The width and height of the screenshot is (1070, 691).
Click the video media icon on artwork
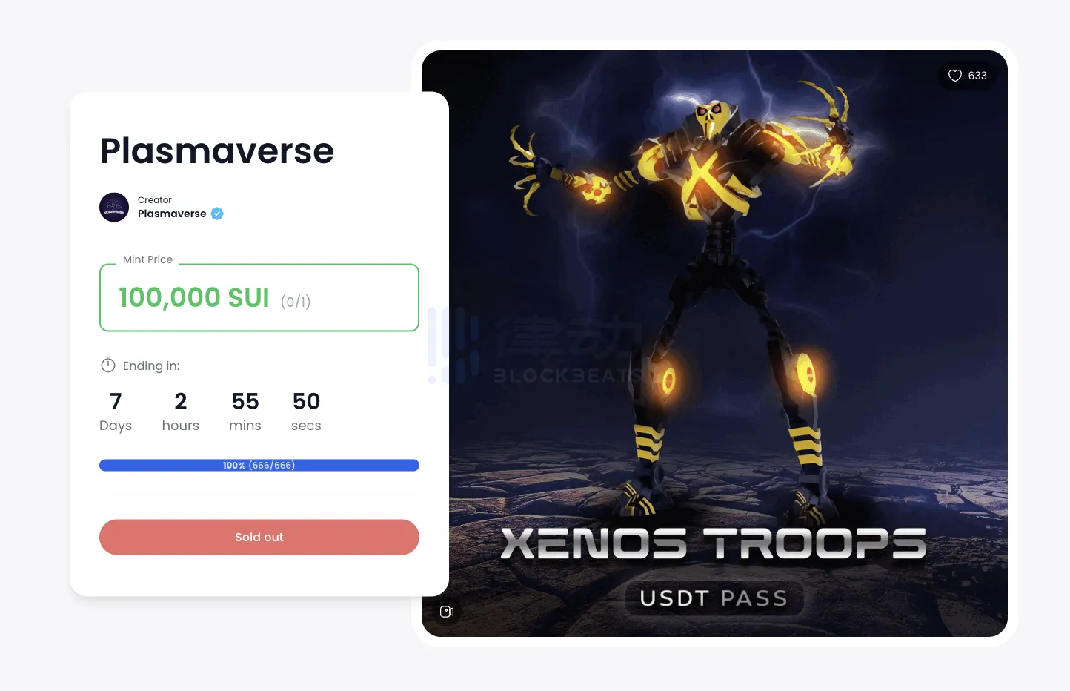[x=447, y=612]
